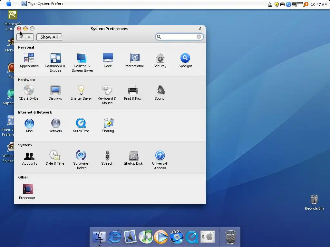Open the Displays preference pane
330x247 pixels.
click(x=55, y=93)
